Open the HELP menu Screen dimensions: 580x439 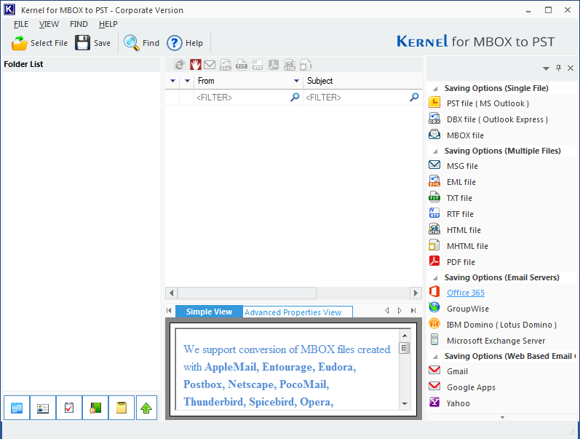click(108, 24)
